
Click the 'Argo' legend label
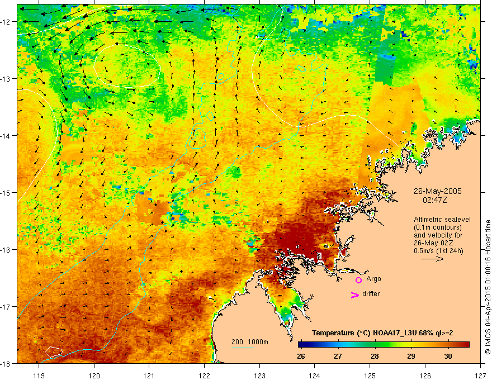click(373, 279)
